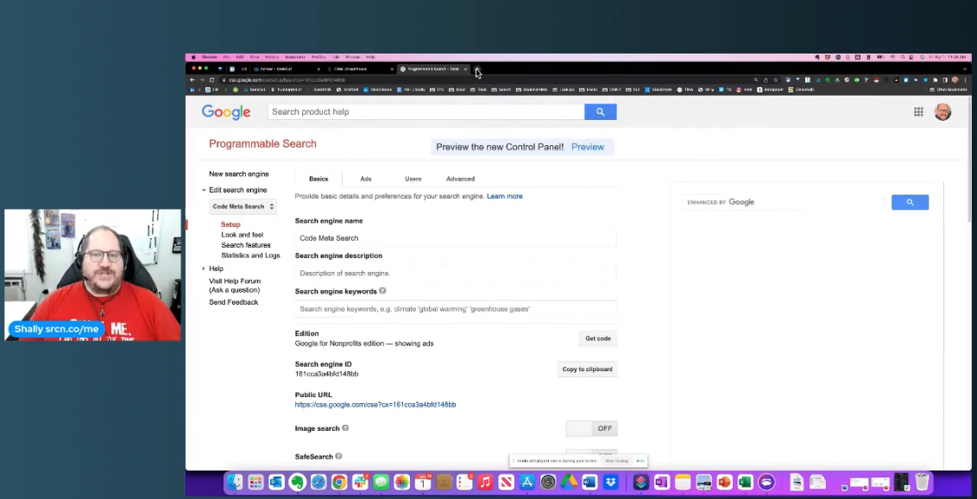Bookmark this page with the star
The width and height of the screenshot is (977, 499).
point(776,80)
